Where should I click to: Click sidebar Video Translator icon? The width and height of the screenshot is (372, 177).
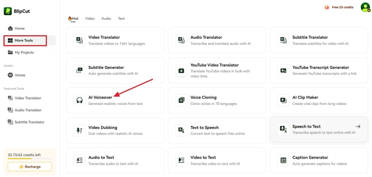click(x=10, y=98)
